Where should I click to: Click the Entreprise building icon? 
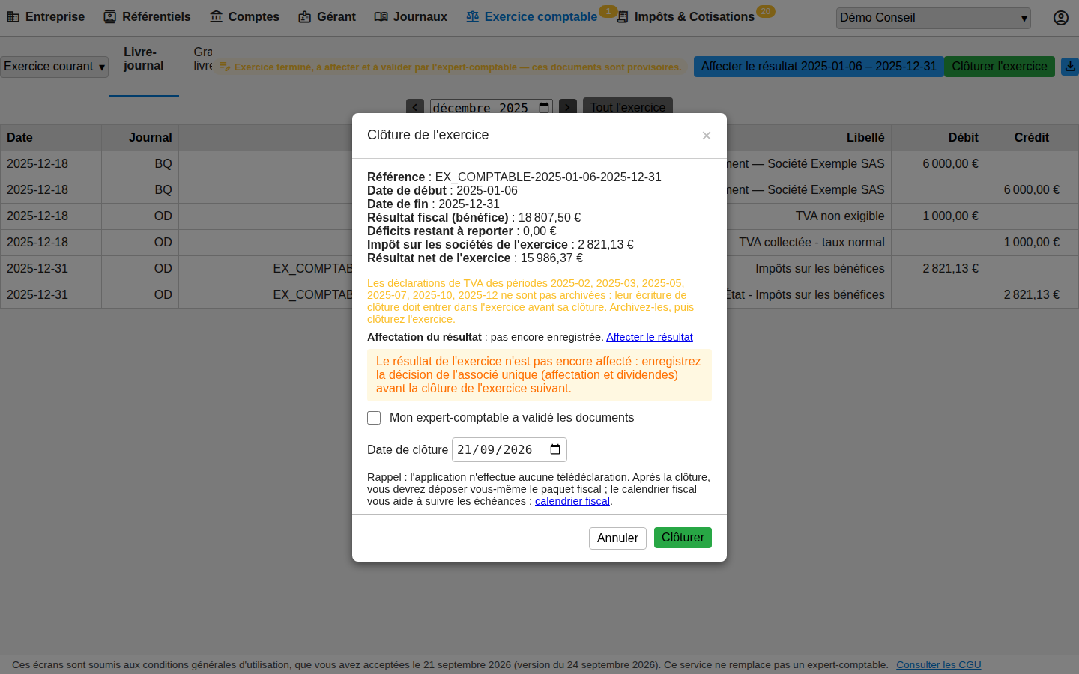point(13,16)
